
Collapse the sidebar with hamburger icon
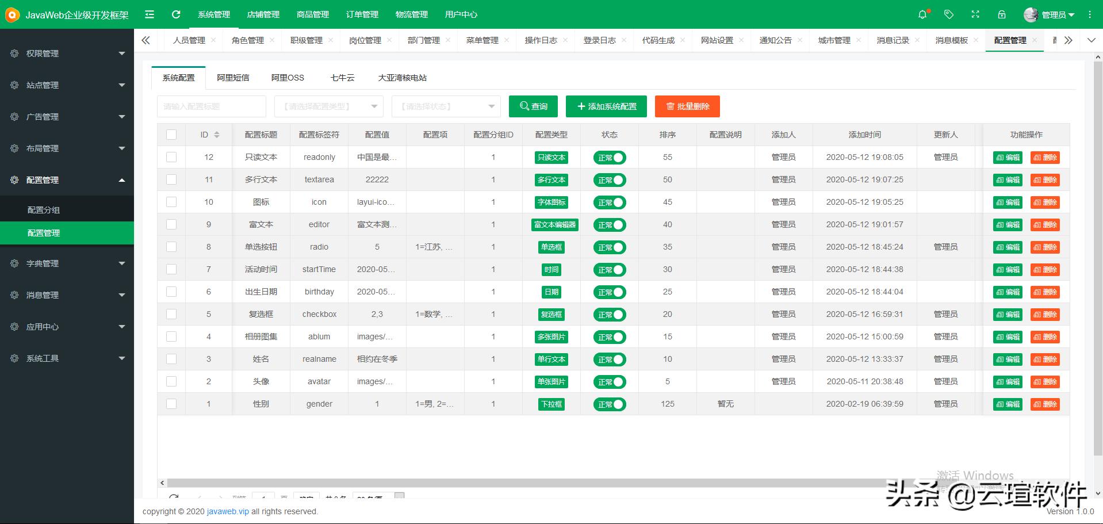149,14
